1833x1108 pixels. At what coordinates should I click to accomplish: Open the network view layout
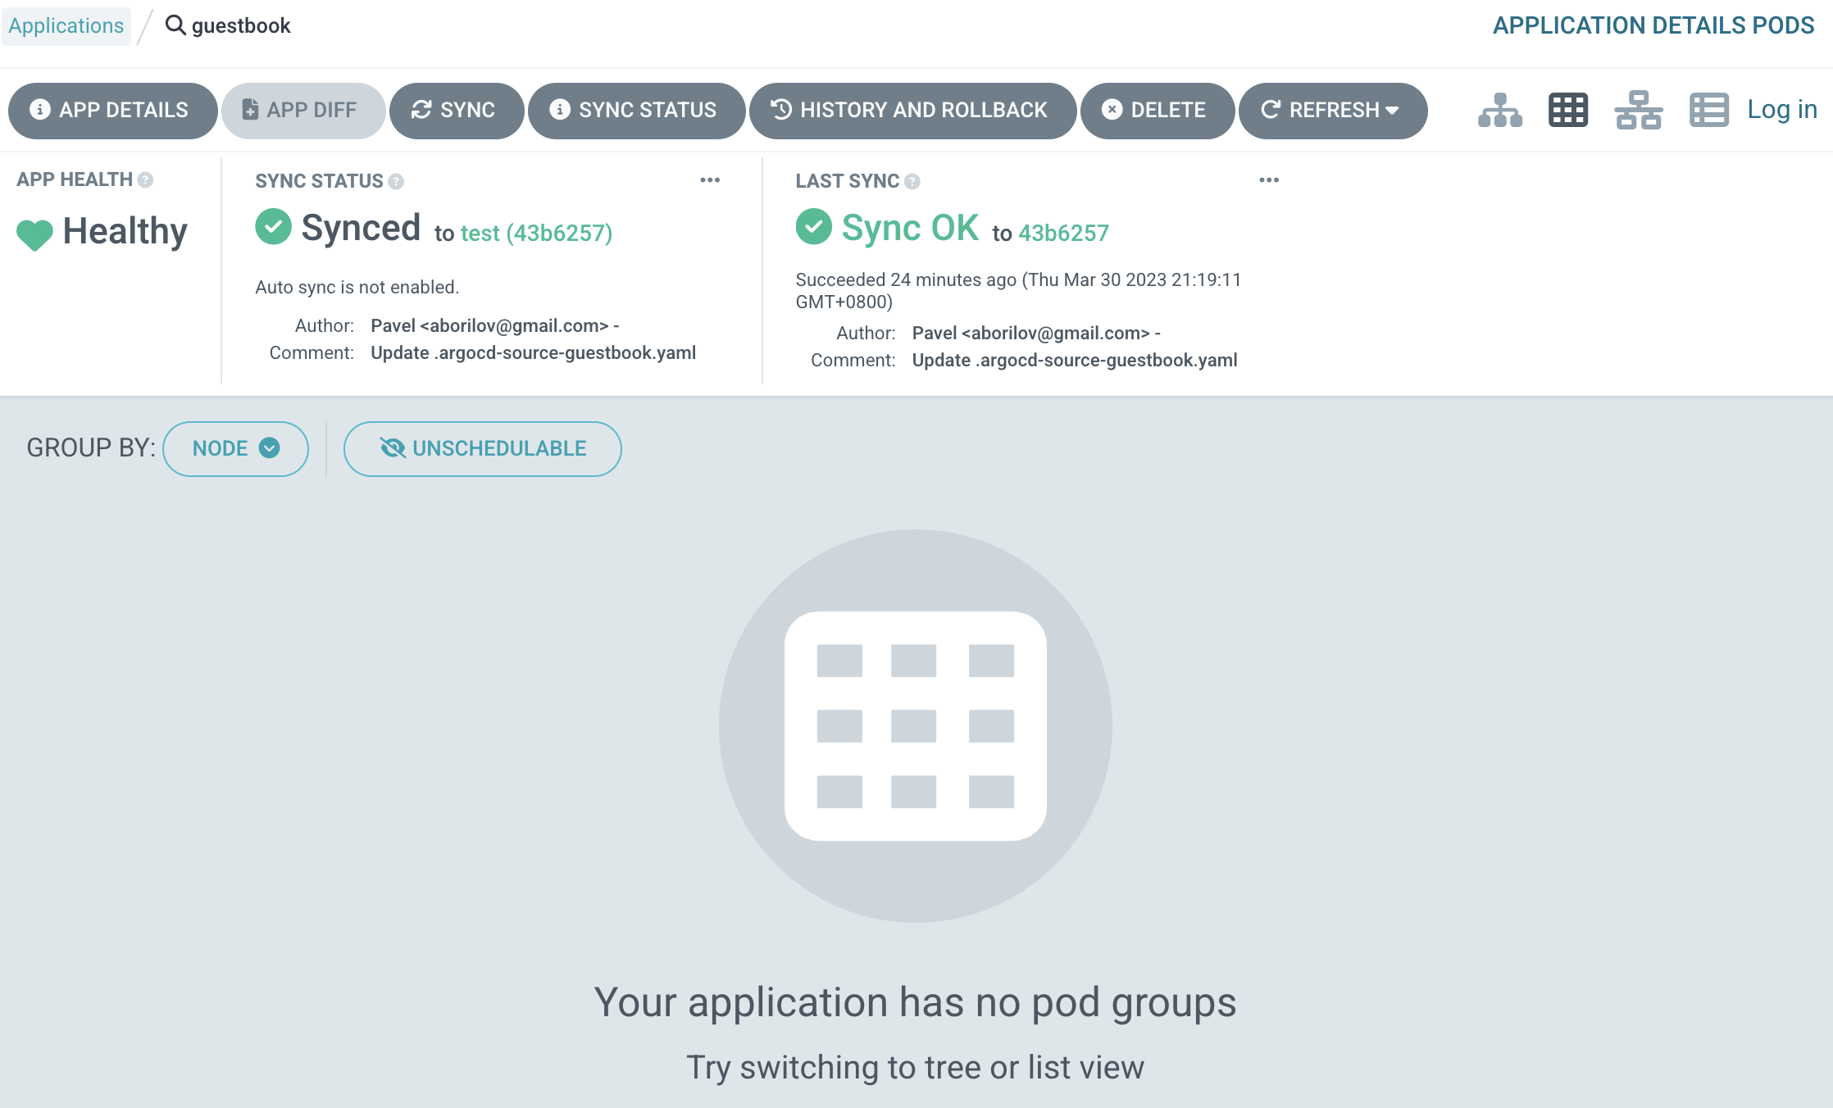coord(1638,109)
